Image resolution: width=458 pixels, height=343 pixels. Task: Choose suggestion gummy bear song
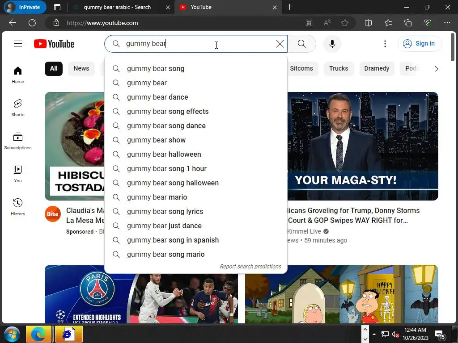pyautogui.click(x=196, y=68)
